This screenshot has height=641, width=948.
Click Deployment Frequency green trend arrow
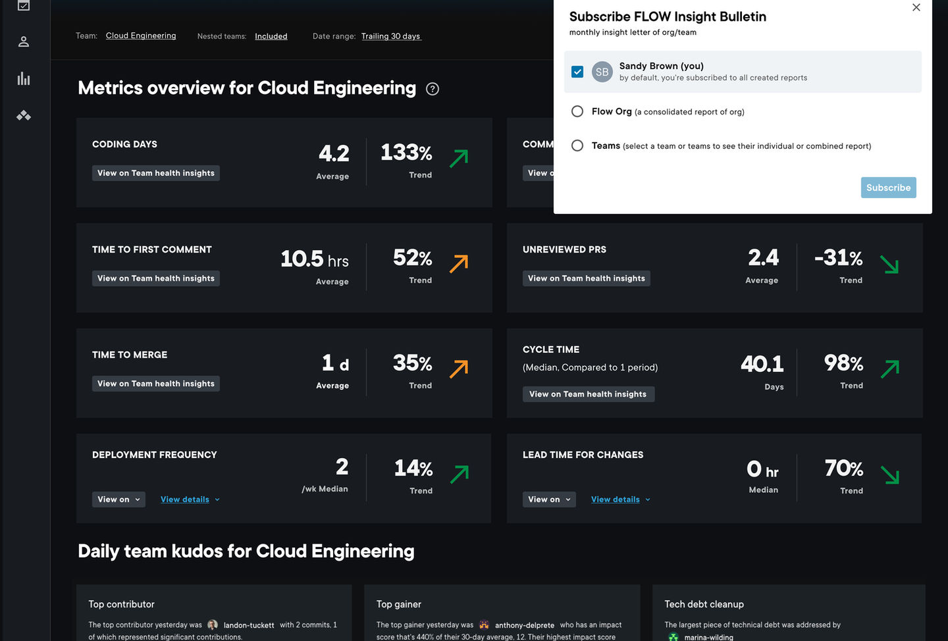(x=459, y=474)
